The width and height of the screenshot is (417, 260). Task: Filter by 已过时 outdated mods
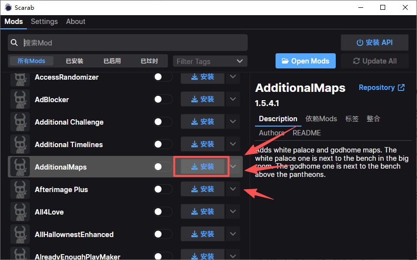coord(149,61)
